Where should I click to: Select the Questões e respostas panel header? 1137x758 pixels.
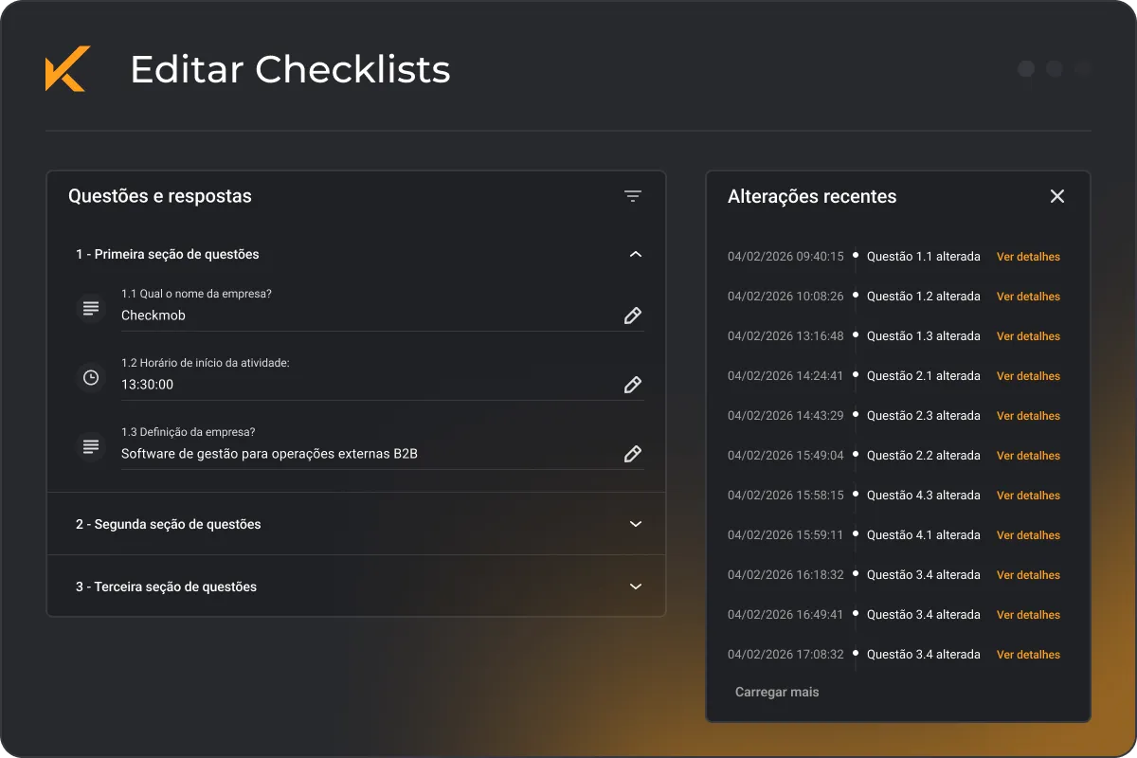[159, 196]
